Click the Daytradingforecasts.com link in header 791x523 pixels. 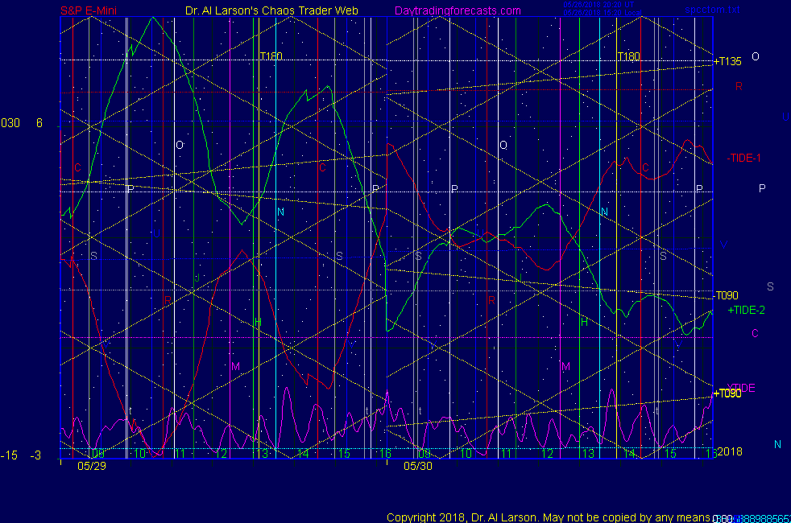click(x=458, y=10)
